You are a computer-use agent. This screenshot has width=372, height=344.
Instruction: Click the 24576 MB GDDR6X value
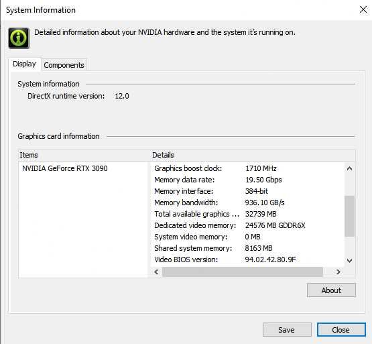[x=275, y=225]
